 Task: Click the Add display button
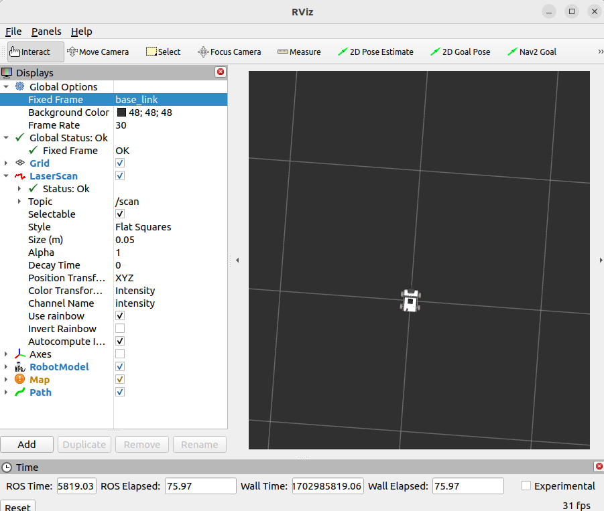[27, 445]
